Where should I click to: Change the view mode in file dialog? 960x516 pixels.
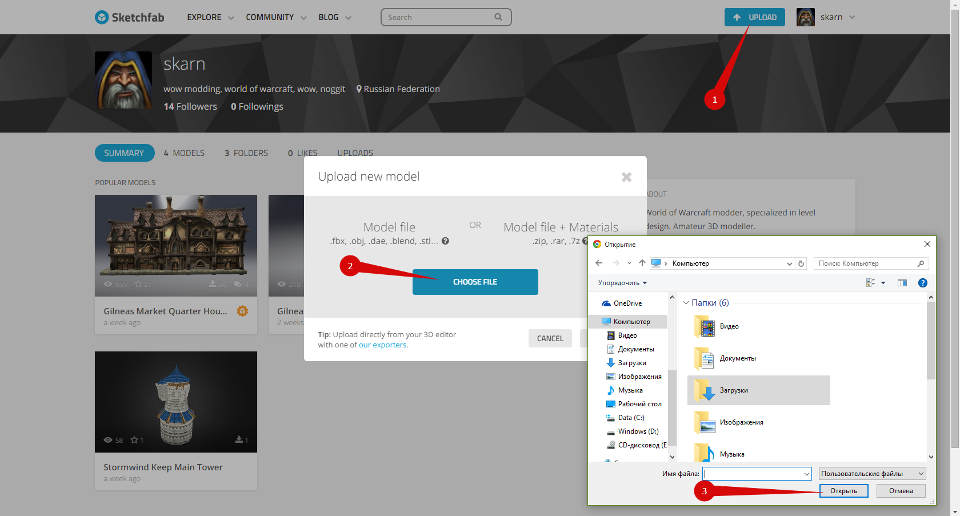[x=871, y=283]
